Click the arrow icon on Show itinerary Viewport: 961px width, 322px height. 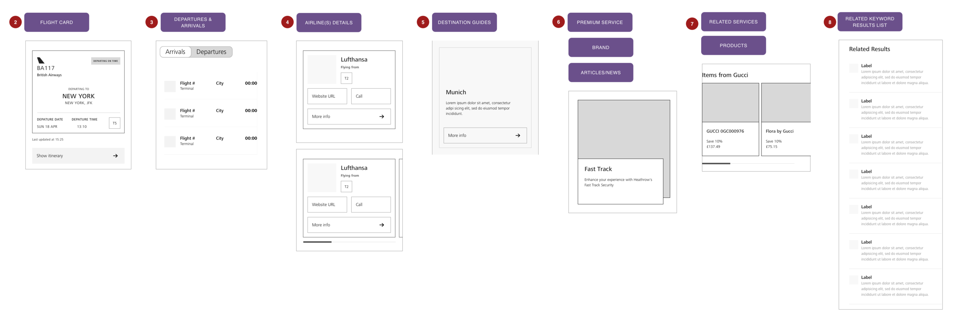[115, 156]
